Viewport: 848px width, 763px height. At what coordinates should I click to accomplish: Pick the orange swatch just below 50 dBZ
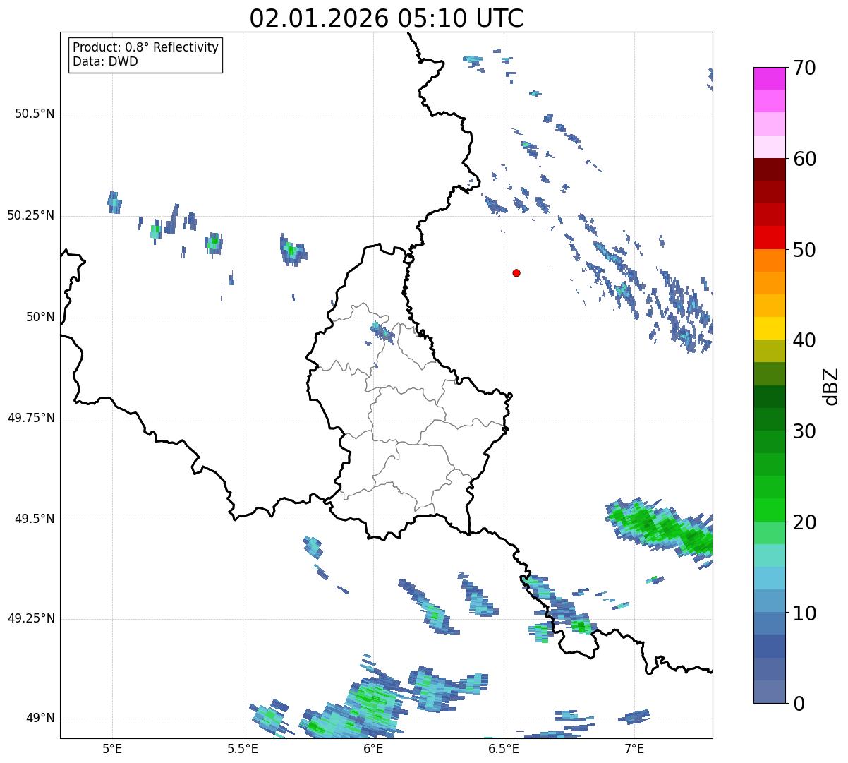coord(769,260)
